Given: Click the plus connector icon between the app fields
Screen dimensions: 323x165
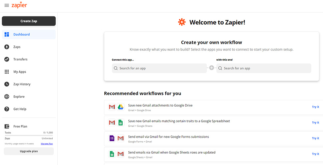Looking at the screenshot, I should 212,68.
